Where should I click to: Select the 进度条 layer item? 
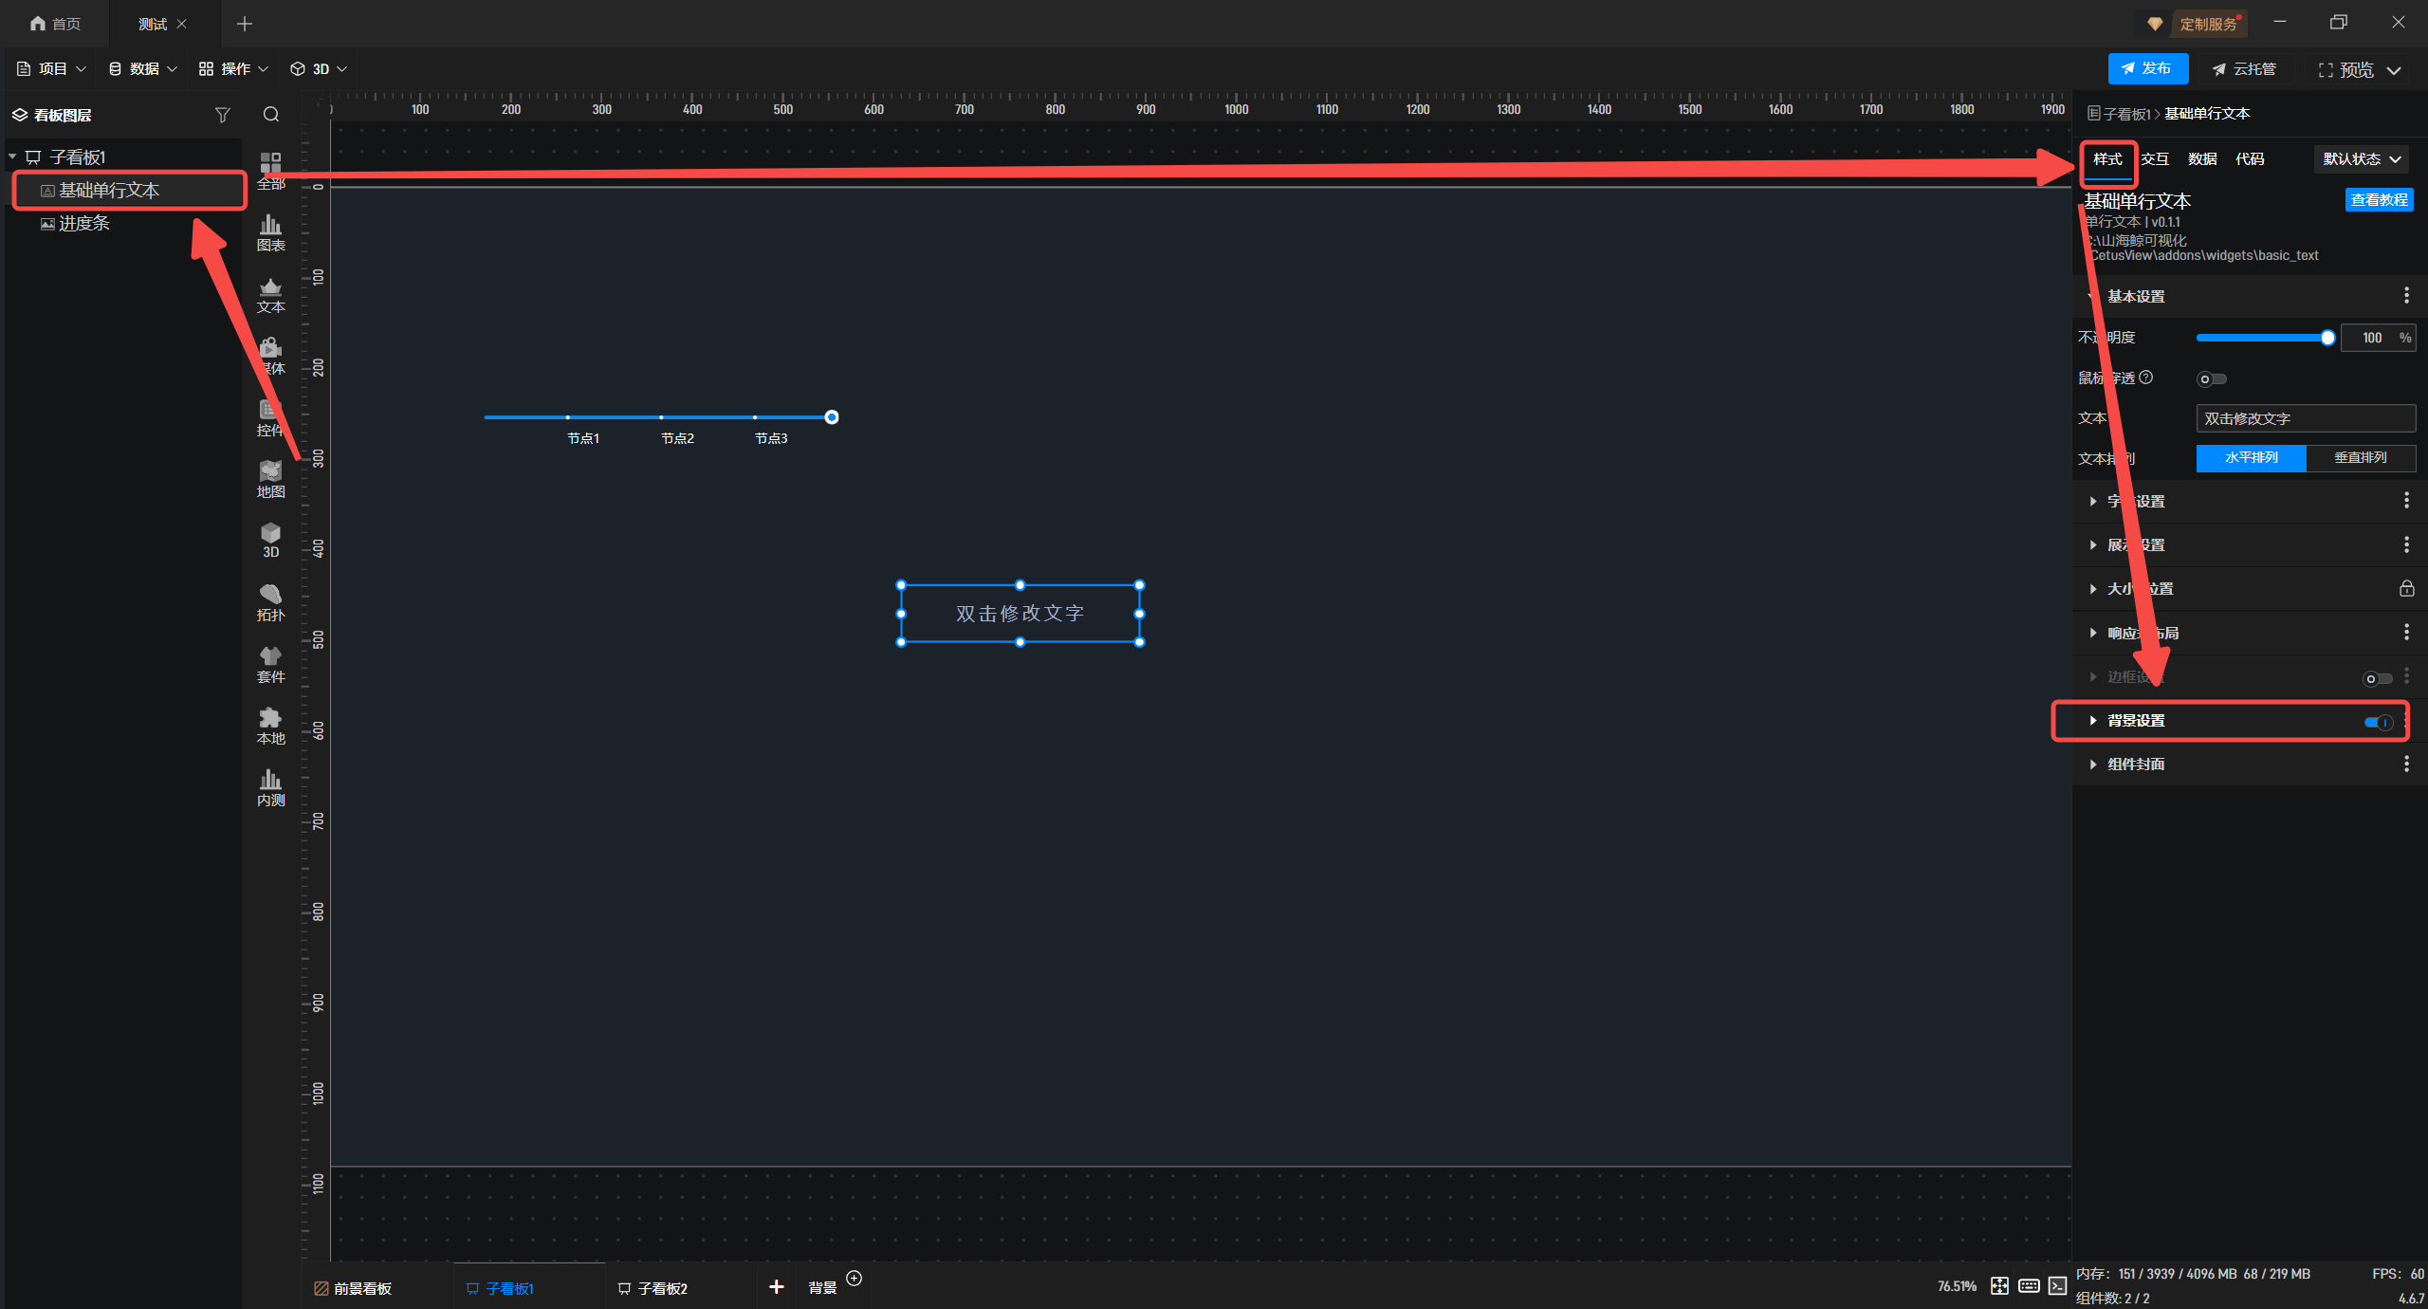(84, 224)
